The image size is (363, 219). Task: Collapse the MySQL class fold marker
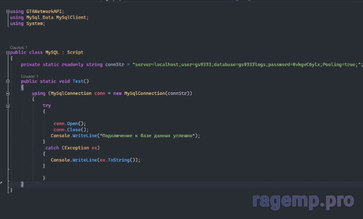click(x=8, y=52)
